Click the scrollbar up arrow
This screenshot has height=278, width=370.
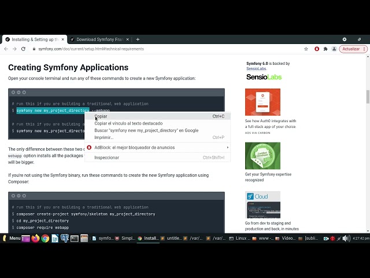pyautogui.click(x=368, y=57)
